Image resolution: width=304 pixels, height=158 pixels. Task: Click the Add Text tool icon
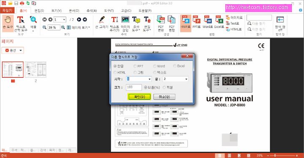pos(114,20)
